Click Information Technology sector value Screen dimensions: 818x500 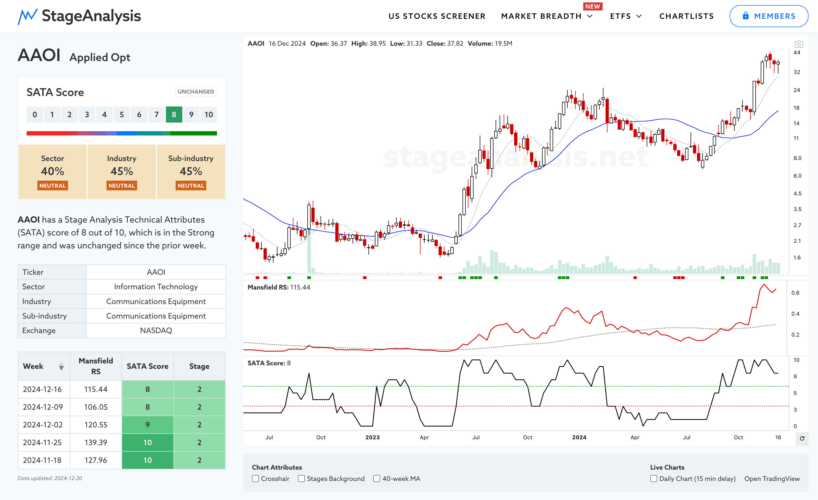[156, 287]
